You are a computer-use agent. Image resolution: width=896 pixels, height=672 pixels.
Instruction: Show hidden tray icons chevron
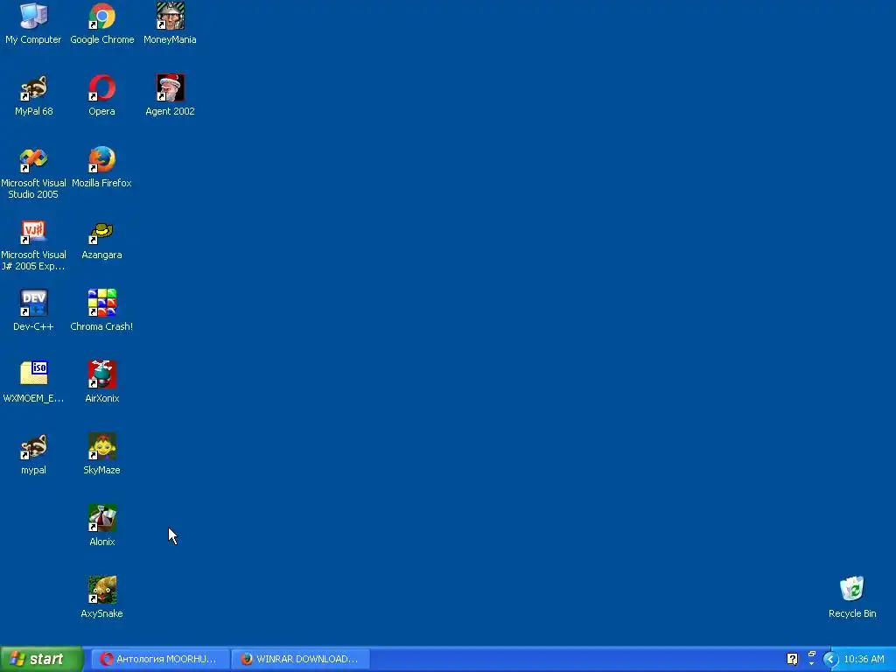(830, 660)
